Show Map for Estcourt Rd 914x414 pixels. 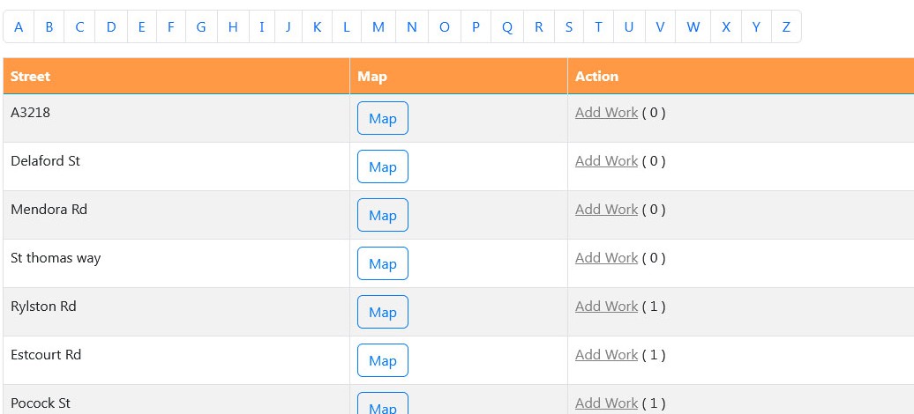click(382, 360)
